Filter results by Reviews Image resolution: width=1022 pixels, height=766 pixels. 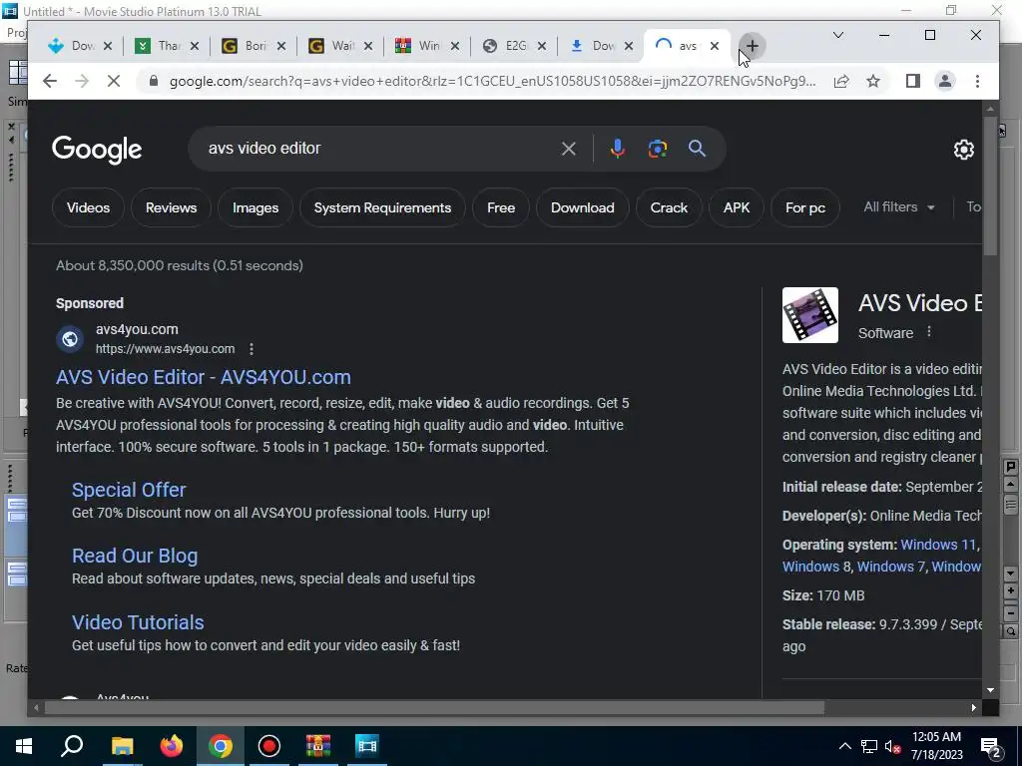pos(171,207)
